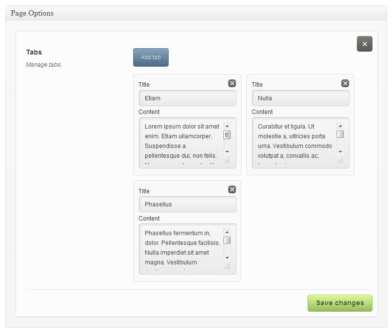The image size is (392, 334).
Task: Click inside the Curabitur content textarea
Action: click(294, 141)
